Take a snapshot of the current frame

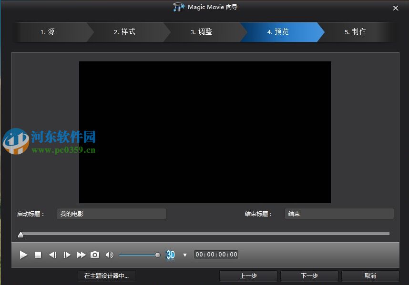coord(95,255)
